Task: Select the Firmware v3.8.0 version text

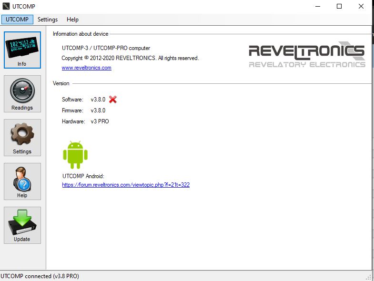Action: tap(98, 110)
